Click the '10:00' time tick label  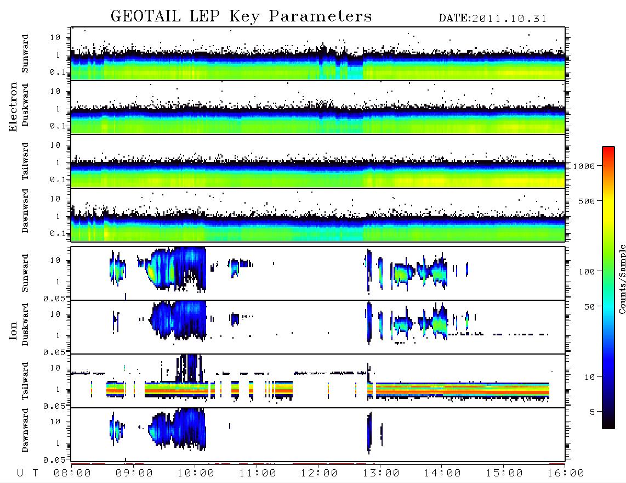click(x=196, y=473)
